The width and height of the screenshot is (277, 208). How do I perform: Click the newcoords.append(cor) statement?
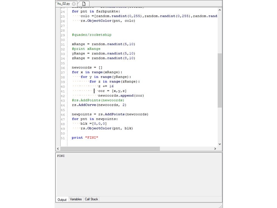click(x=121, y=96)
